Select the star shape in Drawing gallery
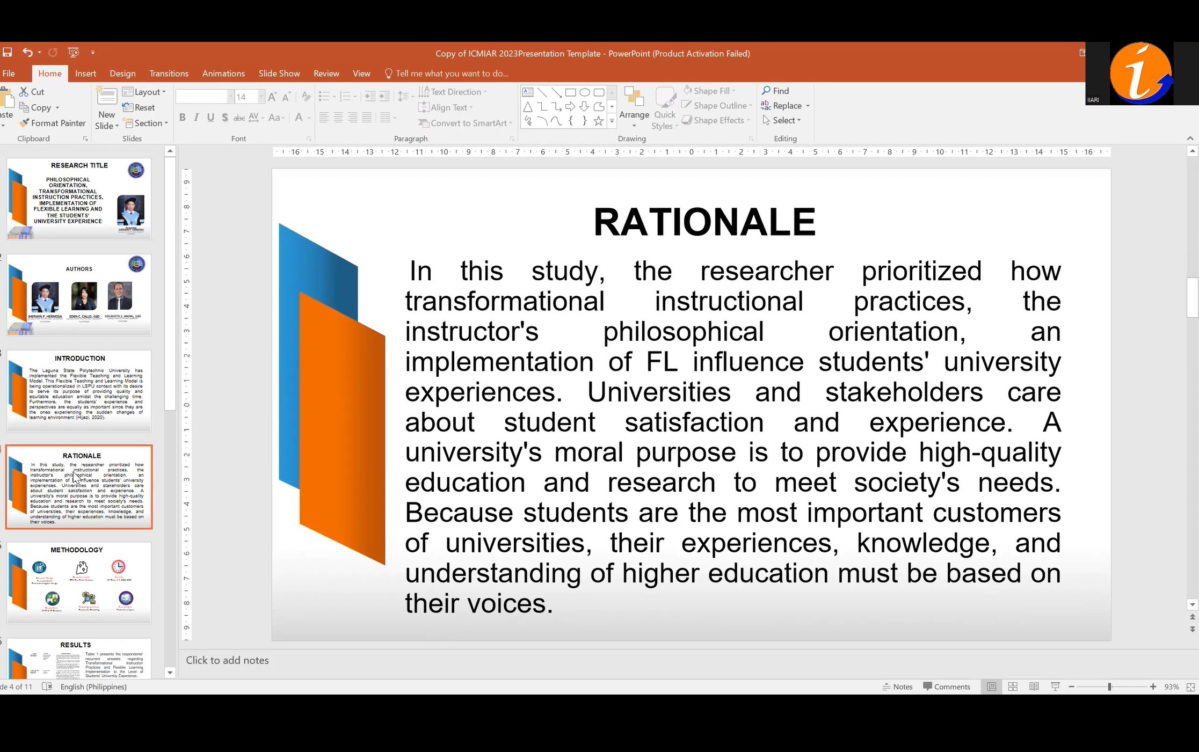Screen dimensions: 1199x752 pyautogui.click(x=598, y=121)
